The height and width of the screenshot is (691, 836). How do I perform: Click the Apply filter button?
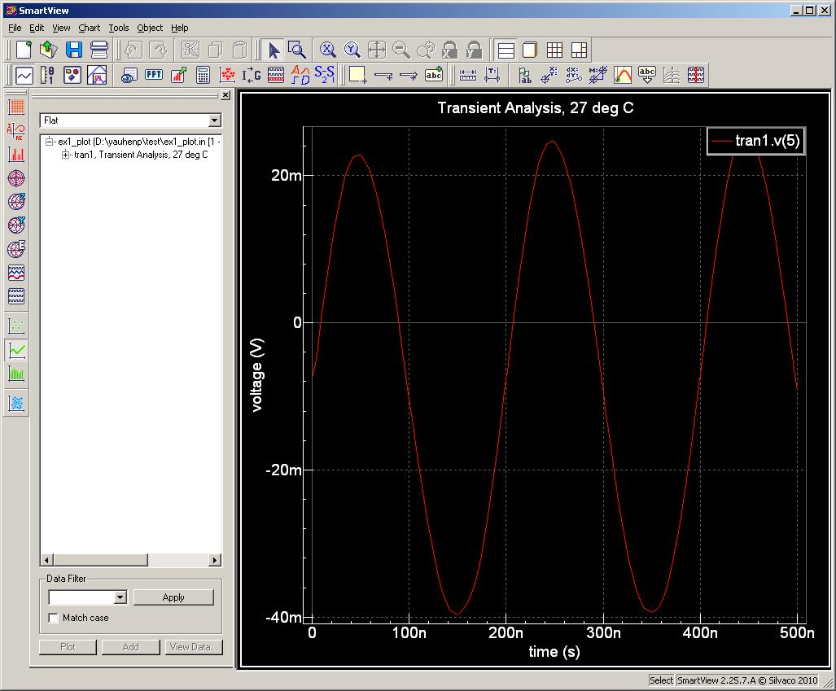pyautogui.click(x=173, y=597)
